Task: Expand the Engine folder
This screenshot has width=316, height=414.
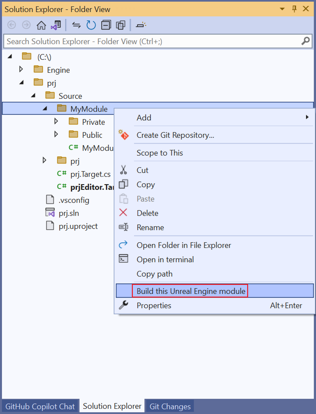Action: (21, 69)
